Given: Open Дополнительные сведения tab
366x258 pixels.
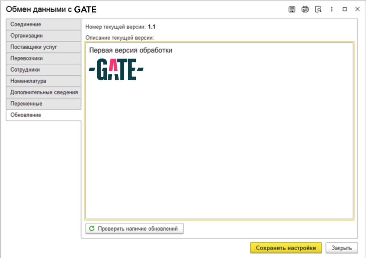Looking at the screenshot, I should click(44, 92).
